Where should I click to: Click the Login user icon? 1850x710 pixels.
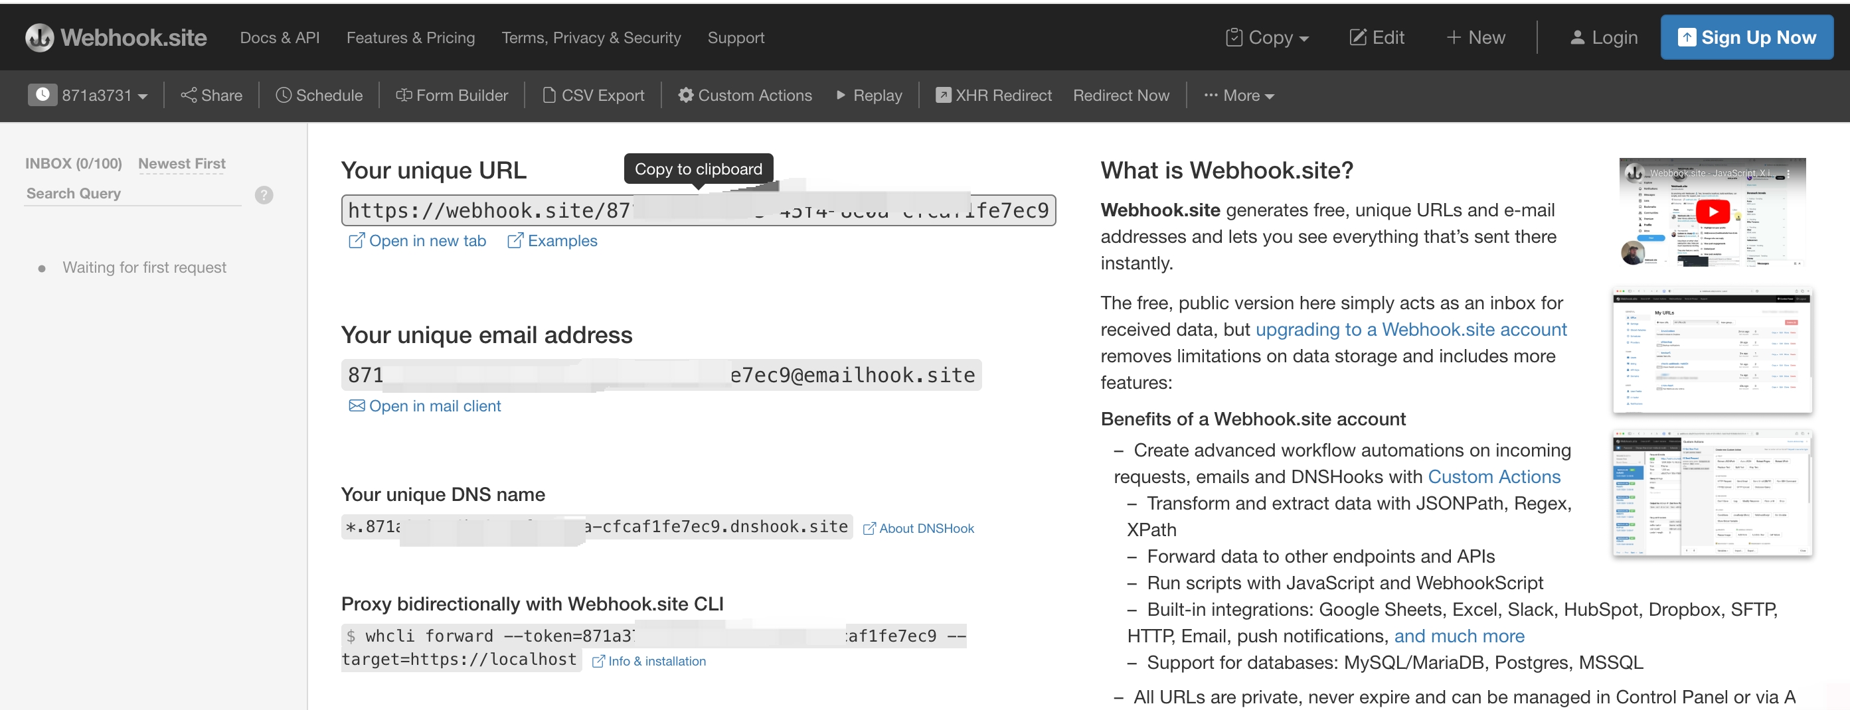click(x=1577, y=37)
